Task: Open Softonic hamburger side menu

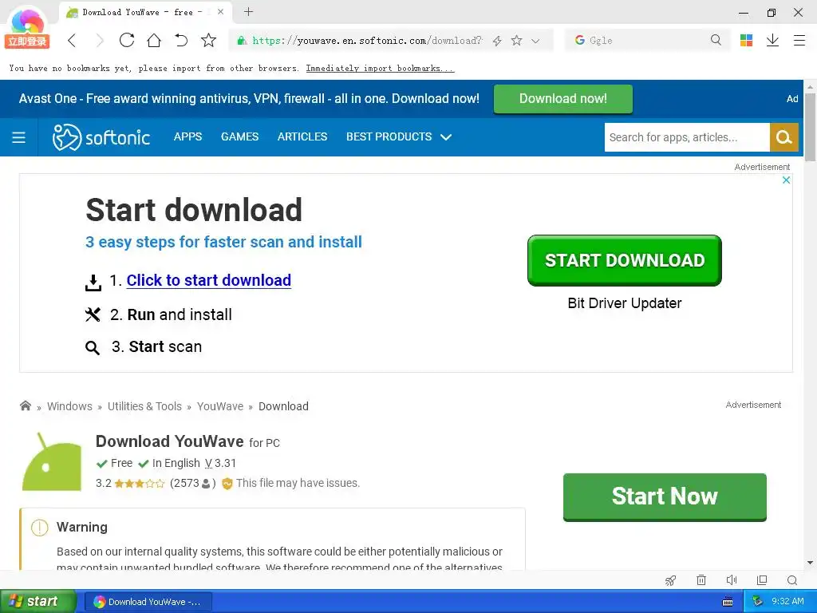Action: click(x=19, y=137)
